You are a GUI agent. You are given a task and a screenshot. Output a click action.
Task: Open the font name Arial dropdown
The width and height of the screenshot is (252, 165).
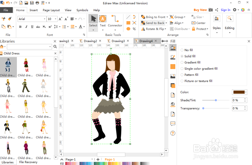45,19
